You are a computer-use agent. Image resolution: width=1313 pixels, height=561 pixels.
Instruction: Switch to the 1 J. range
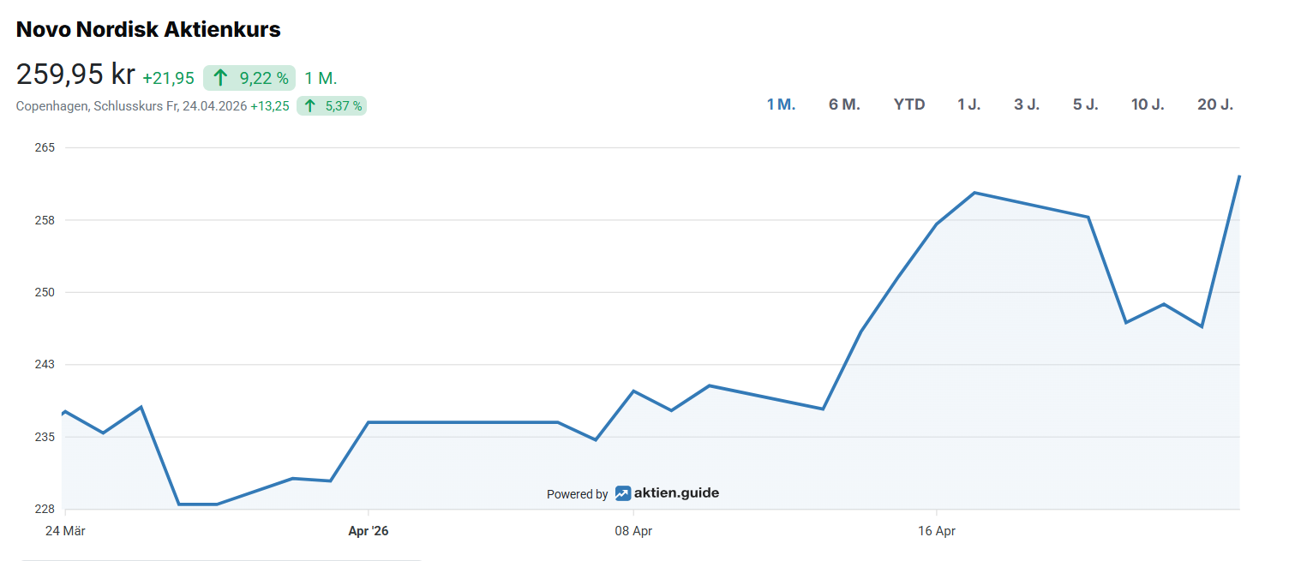click(x=968, y=104)
